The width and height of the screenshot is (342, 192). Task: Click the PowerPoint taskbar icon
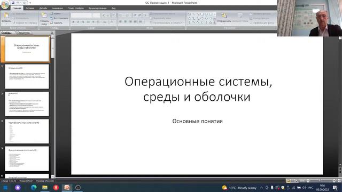pos(67,187)
